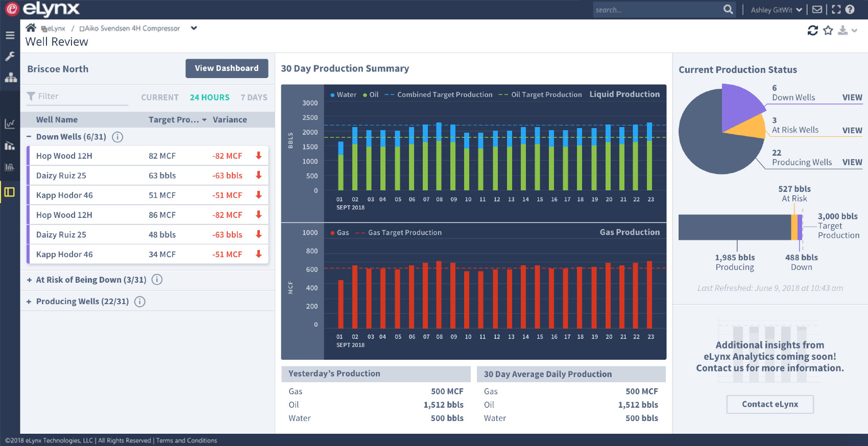This screenshot has width=868, height=446.
Task: Click the refresh icon near the page title
Action: pos(812,31)
